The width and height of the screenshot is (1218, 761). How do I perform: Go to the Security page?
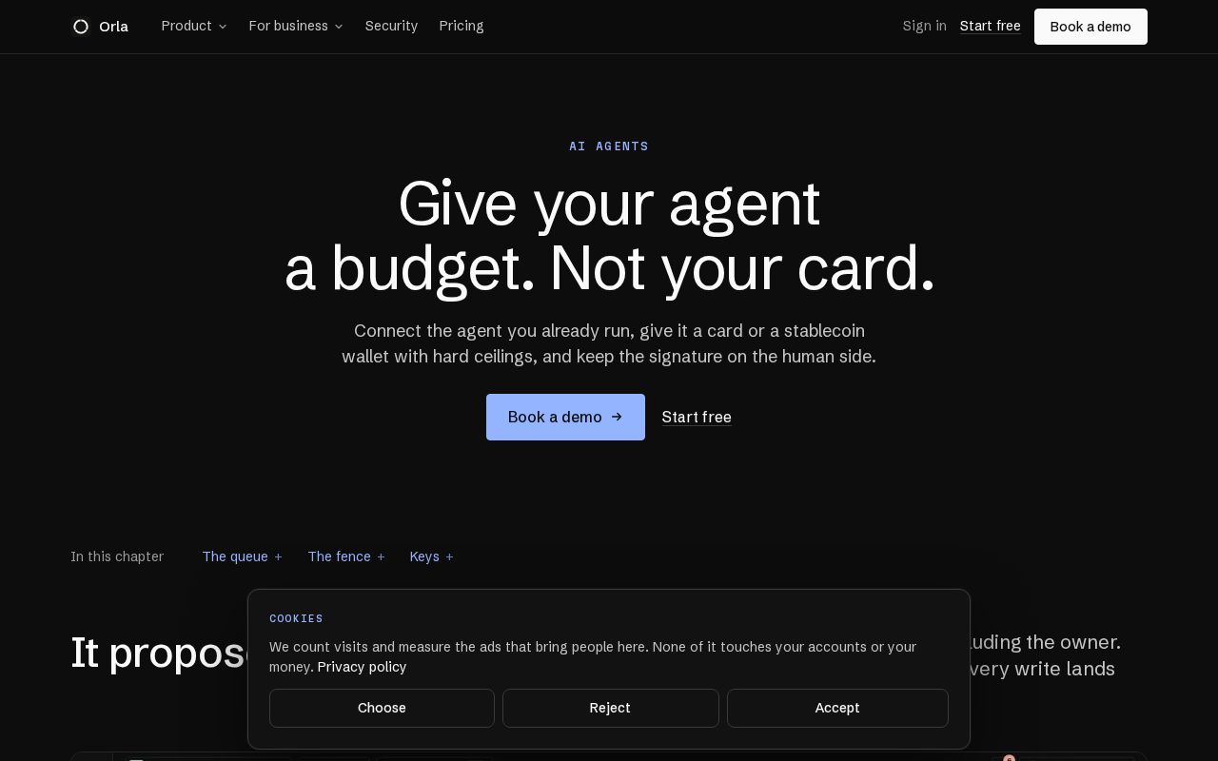click(391, 26)
